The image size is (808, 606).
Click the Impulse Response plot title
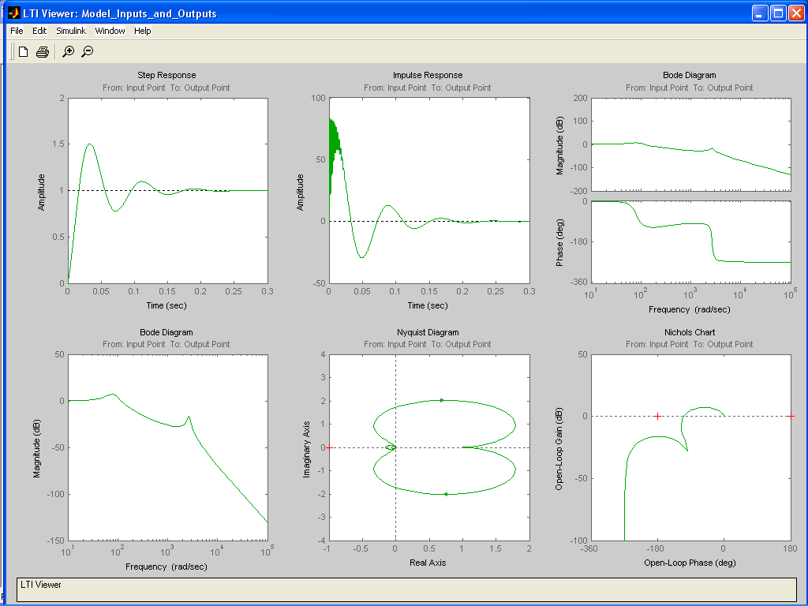click(x=428, y=75)
